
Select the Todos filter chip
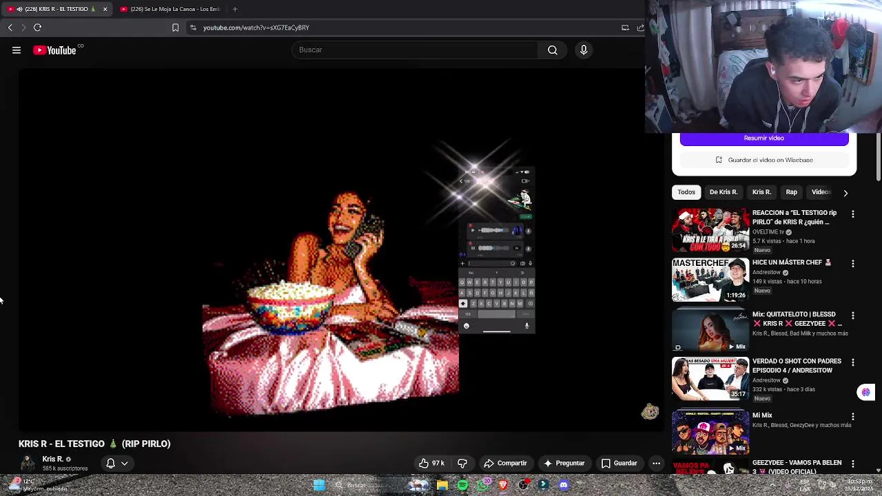coord(686,192)
